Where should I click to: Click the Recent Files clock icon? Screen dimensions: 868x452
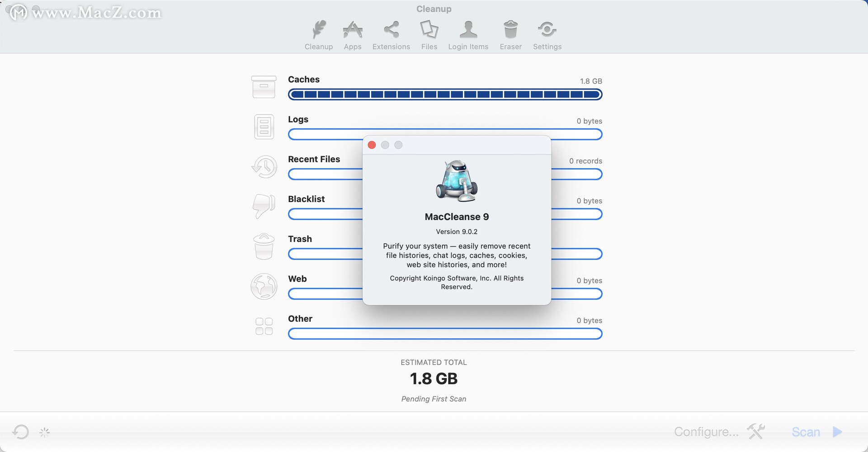click(264, 167)
